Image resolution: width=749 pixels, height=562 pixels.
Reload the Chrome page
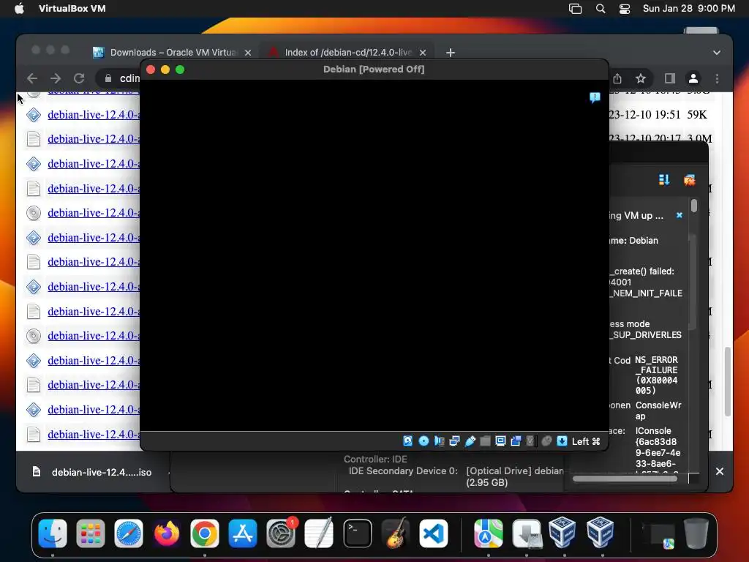79,78
